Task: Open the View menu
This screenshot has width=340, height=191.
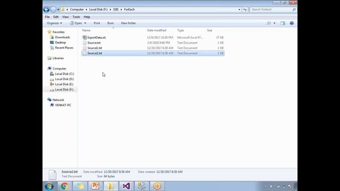Action: click(x=65, y=17)
